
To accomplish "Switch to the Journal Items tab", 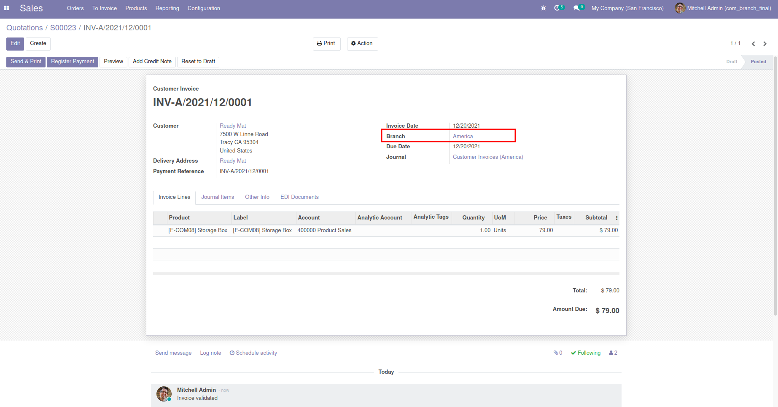I will [217, 197].
